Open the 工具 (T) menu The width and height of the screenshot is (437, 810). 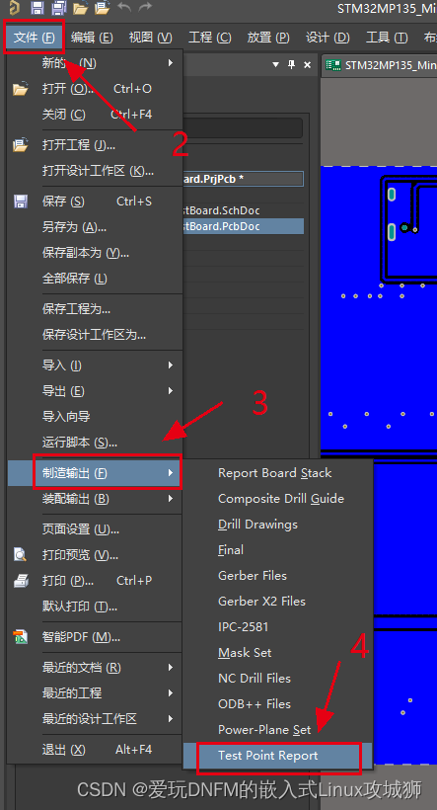coord(387,38)
